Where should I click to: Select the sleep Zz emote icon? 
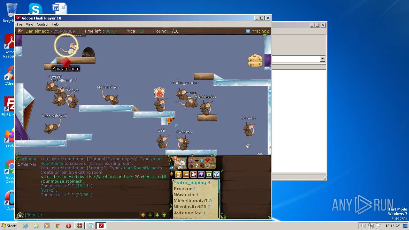(197, 165)
